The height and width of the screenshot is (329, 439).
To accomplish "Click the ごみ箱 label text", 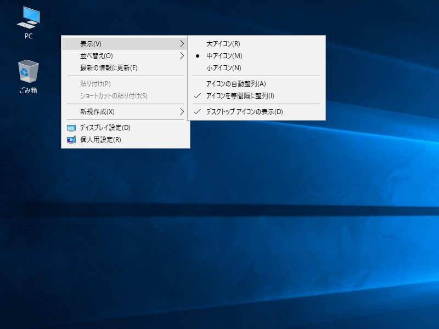I will [29, 90].
